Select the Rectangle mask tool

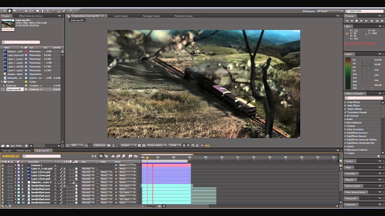tap(38, 11)
